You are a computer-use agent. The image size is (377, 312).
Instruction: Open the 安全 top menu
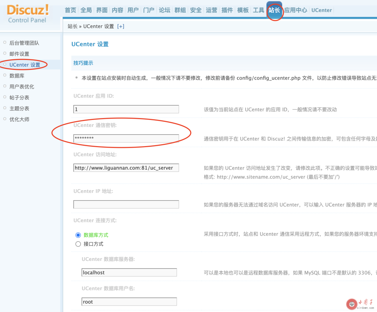click(196, 10)
